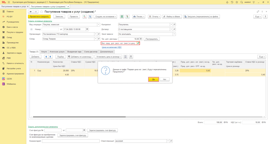Open Покупки и продажи section

click(15, 32)
